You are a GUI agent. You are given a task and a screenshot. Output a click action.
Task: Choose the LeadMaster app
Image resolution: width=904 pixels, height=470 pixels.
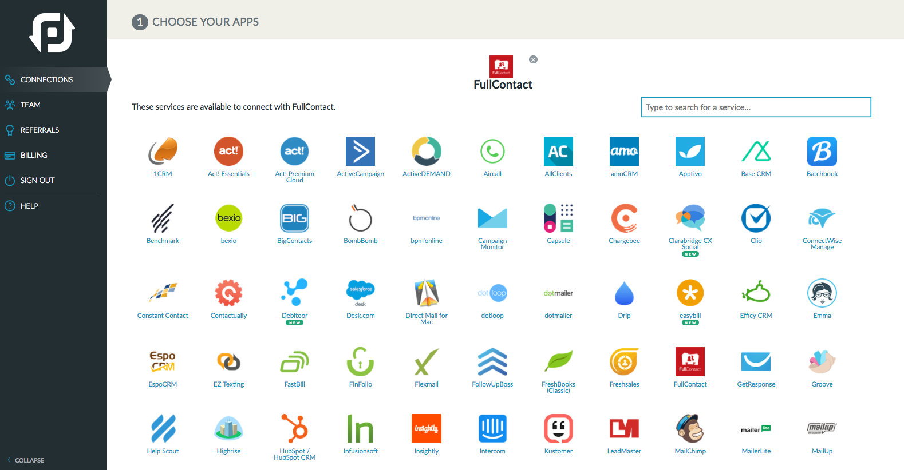[624, 428]
